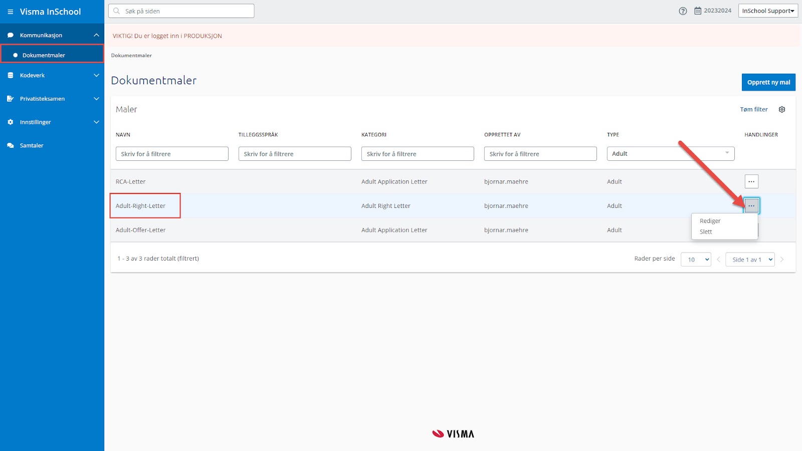
Task: Click the Opprett ny mal button
Action: coord(768,82)
